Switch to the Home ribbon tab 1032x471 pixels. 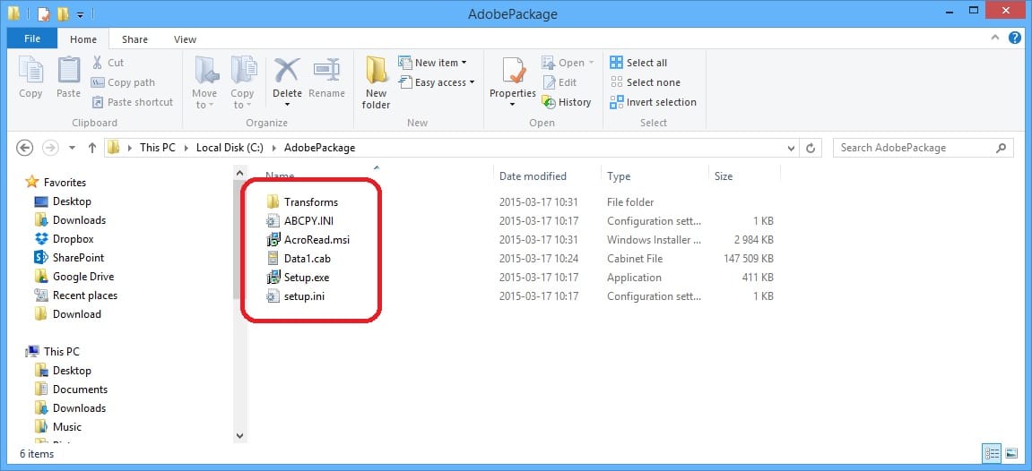pyautogui.click(x=82, y=39)
